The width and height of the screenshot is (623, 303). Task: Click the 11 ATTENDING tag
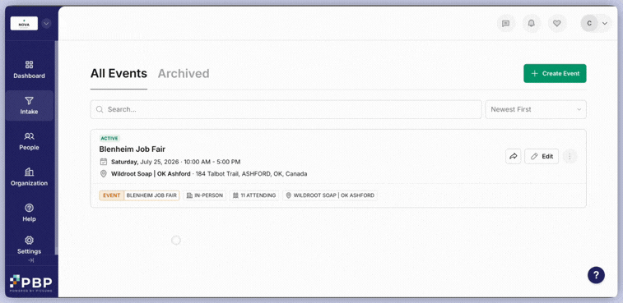254,195
